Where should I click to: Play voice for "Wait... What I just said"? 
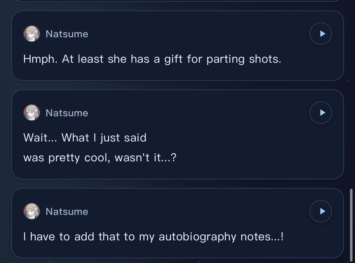click(320, 112)
